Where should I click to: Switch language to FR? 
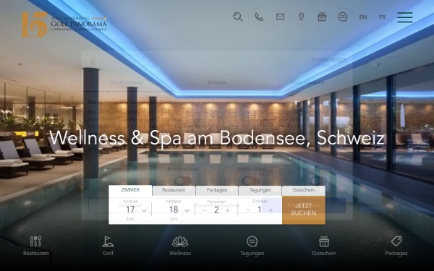point(382,17)
